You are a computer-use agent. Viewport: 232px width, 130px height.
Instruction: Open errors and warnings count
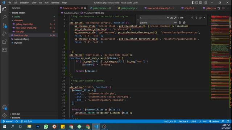click(x=26, y=121)
